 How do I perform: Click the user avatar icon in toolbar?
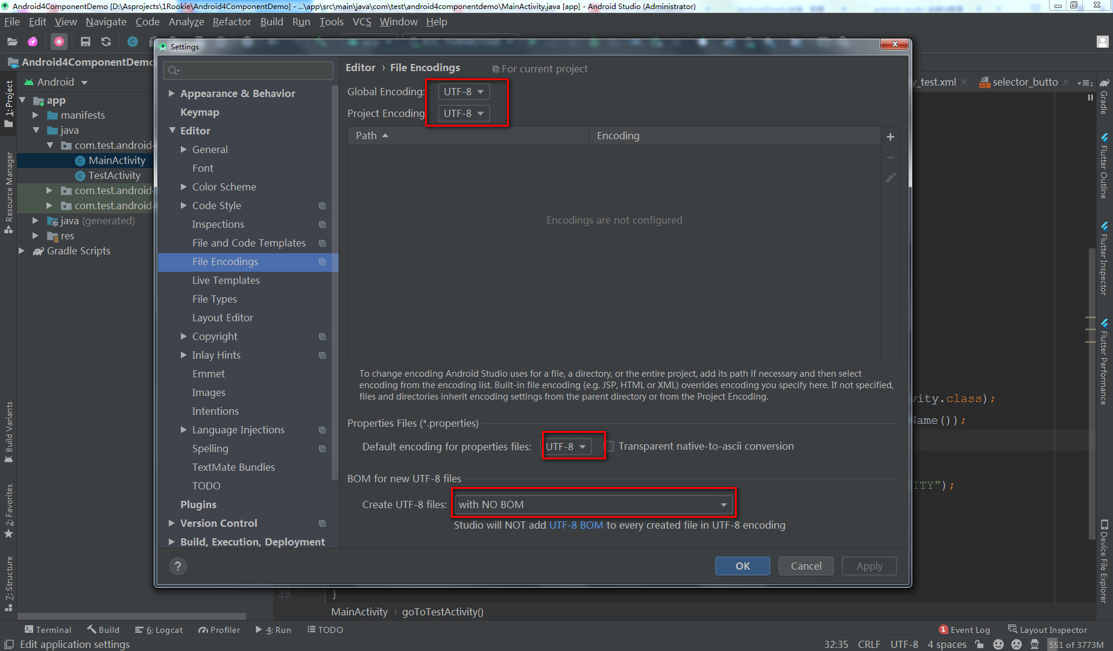click(1103, 42)
